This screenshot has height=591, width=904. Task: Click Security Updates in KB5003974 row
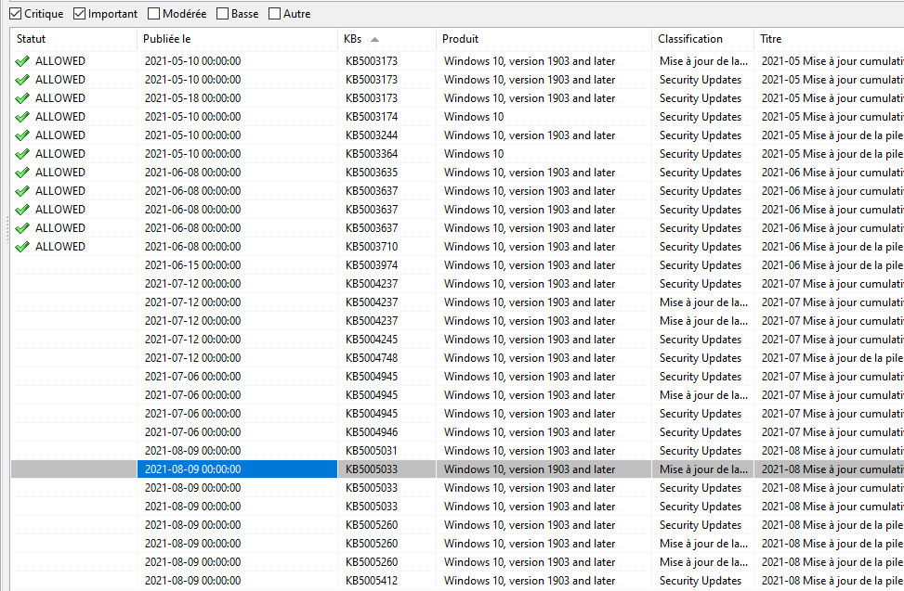(x=701, y=265)
